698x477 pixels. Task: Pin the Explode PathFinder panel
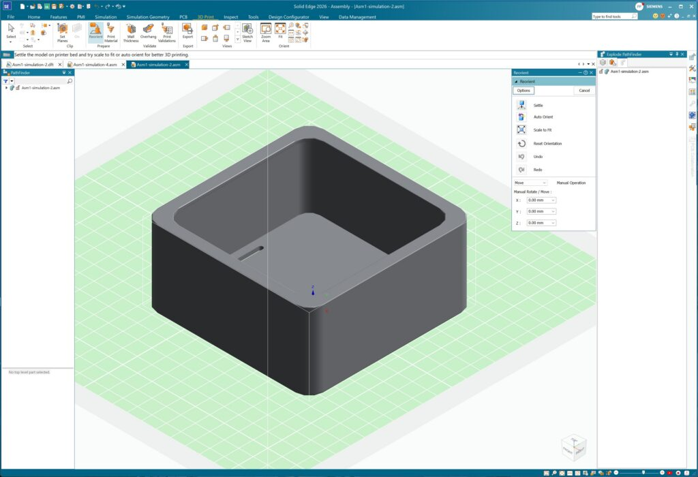tap(677, 55)
